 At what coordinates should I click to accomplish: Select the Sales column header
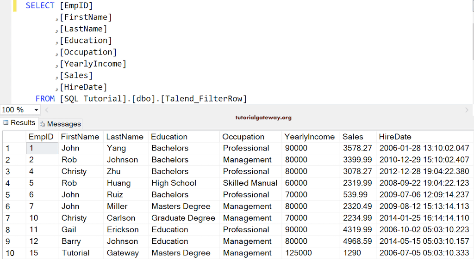click(358, 137)
